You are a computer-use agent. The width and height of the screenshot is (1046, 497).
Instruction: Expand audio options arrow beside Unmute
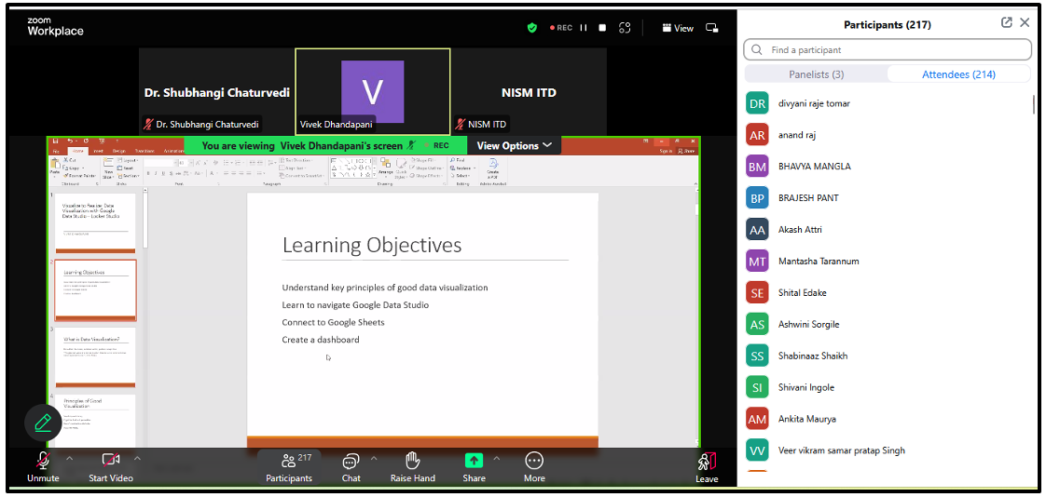(69, 458)
